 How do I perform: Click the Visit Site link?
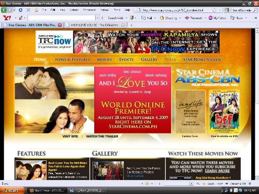click(x=70, y=137)
